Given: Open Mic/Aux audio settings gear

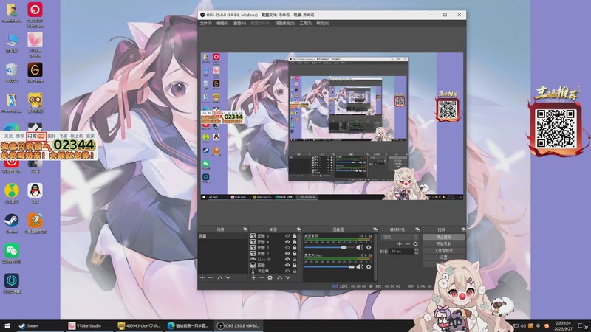Looking at the screenshot, I should 369,267.
